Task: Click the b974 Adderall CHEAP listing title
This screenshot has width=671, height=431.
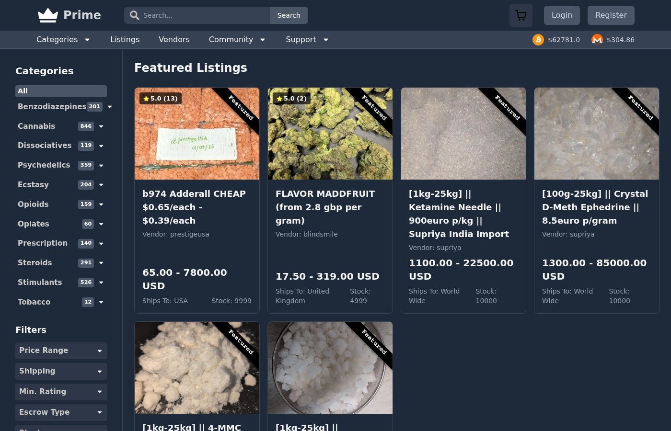Action: pyautogui.click(x=194, y=207)
